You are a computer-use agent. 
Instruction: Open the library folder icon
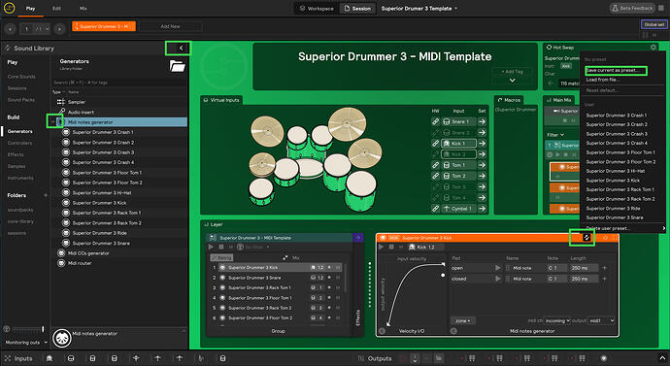coord(178,66)
